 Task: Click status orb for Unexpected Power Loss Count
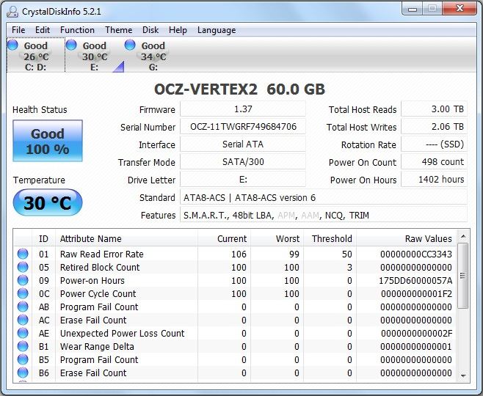pos(23,333)
